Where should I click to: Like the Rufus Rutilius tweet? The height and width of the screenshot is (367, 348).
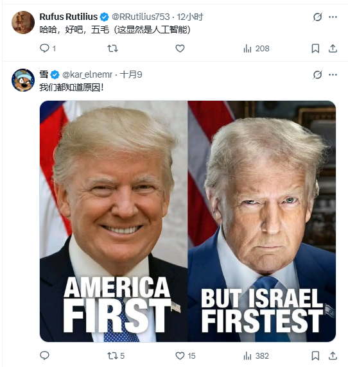click(180, 49)
